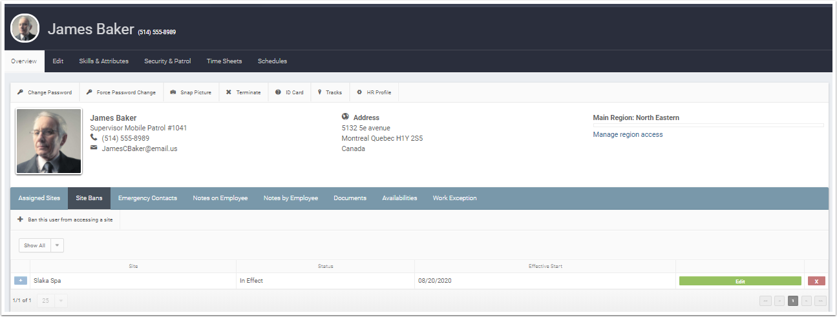Go to next page in pagination
This screenshot has width=837, height=317.
[x=807, y=301]
